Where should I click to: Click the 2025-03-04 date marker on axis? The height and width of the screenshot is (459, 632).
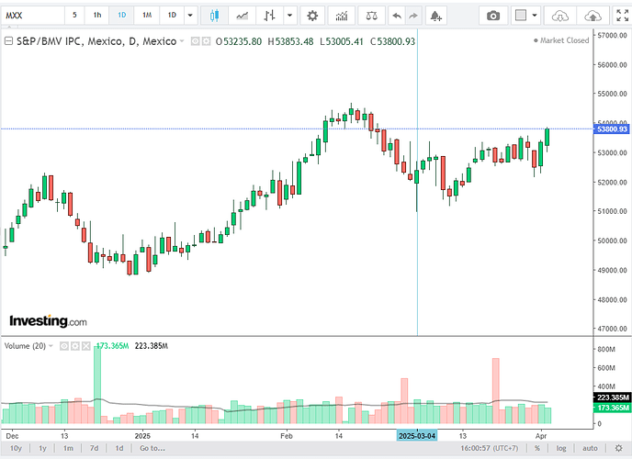coord(417,436)
